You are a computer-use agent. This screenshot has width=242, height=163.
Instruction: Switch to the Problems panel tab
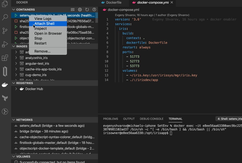tap(110, 119)
